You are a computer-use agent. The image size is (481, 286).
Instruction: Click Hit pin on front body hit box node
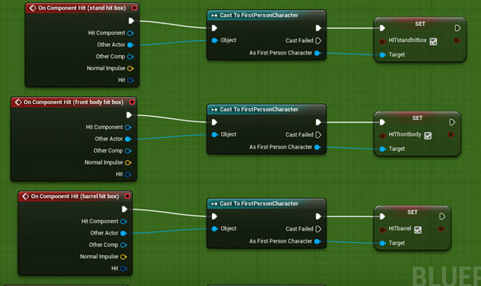(x=128, y=174)
